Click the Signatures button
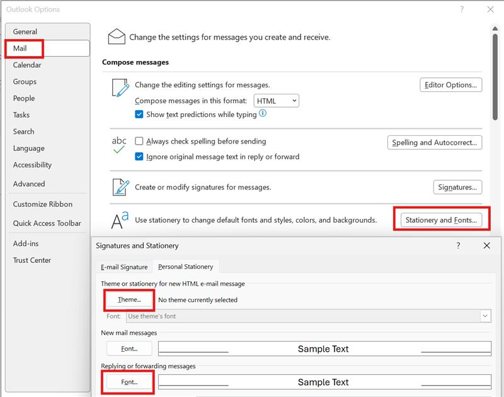Screen dimensions: 504x397 click(457, 187)
